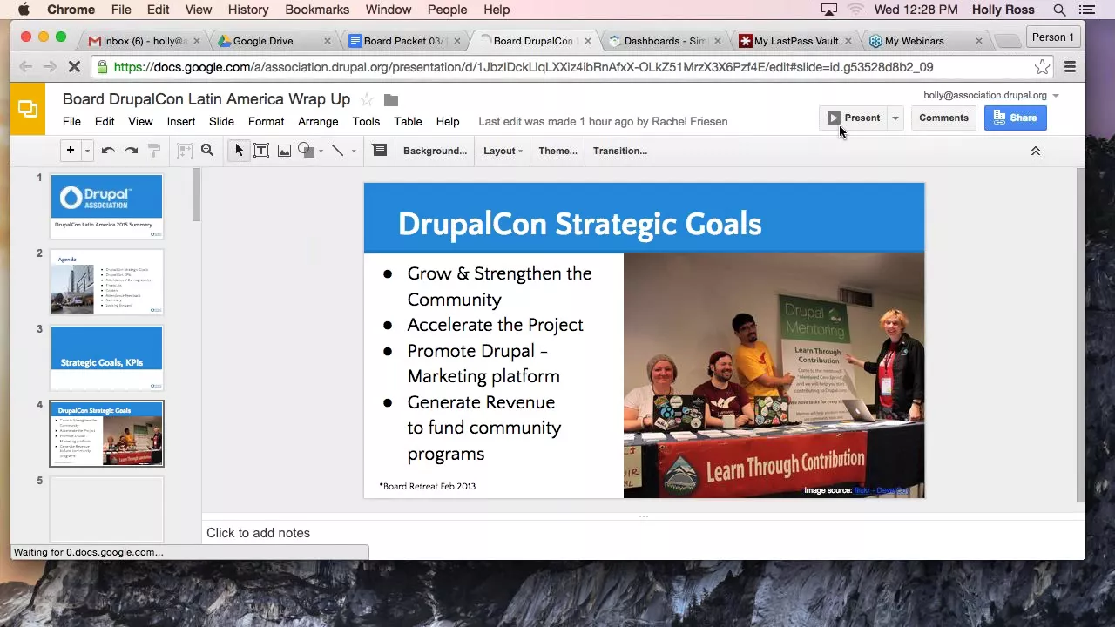Open Chrome hamburger menu
Image resolution: width=1115 pixels, height=627 pixels.
point(1070,67)
